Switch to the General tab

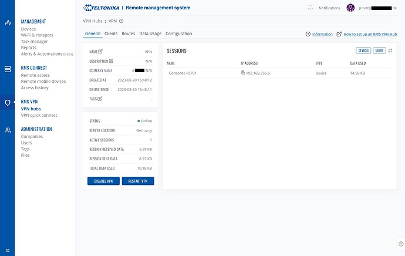coord(93,33)
